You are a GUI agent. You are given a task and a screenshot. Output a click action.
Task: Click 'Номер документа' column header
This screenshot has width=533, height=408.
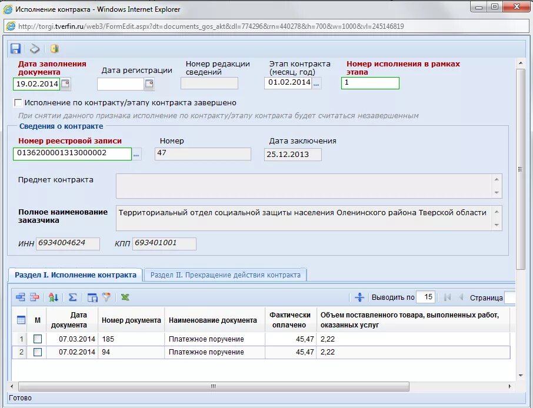click(131, 320)
